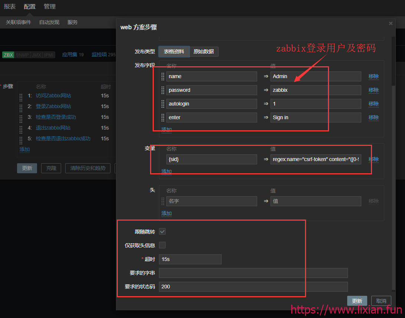Click drag handle for step 5 检查是否退出zabbix成功
This screenshot has width=405, height=318.
21,140
